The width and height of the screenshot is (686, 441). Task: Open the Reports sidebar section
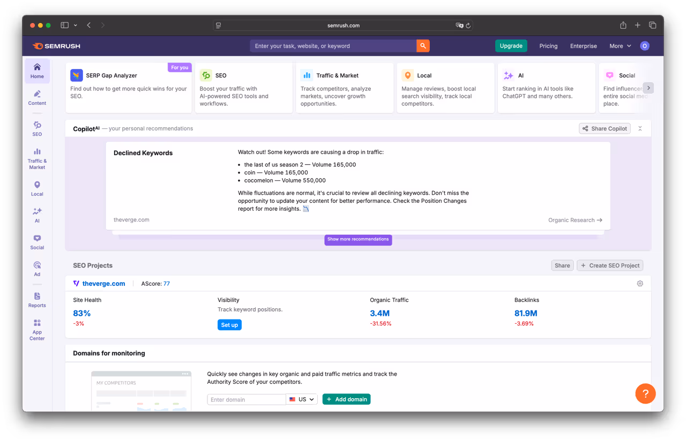[x=37, y=300]
